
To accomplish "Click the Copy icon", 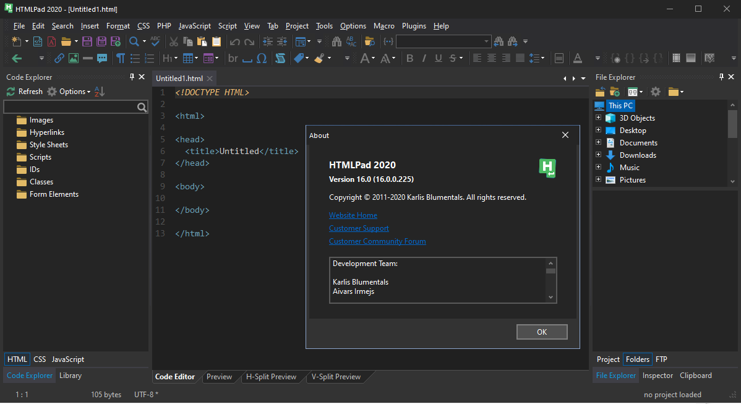I will tap(187, 41).
